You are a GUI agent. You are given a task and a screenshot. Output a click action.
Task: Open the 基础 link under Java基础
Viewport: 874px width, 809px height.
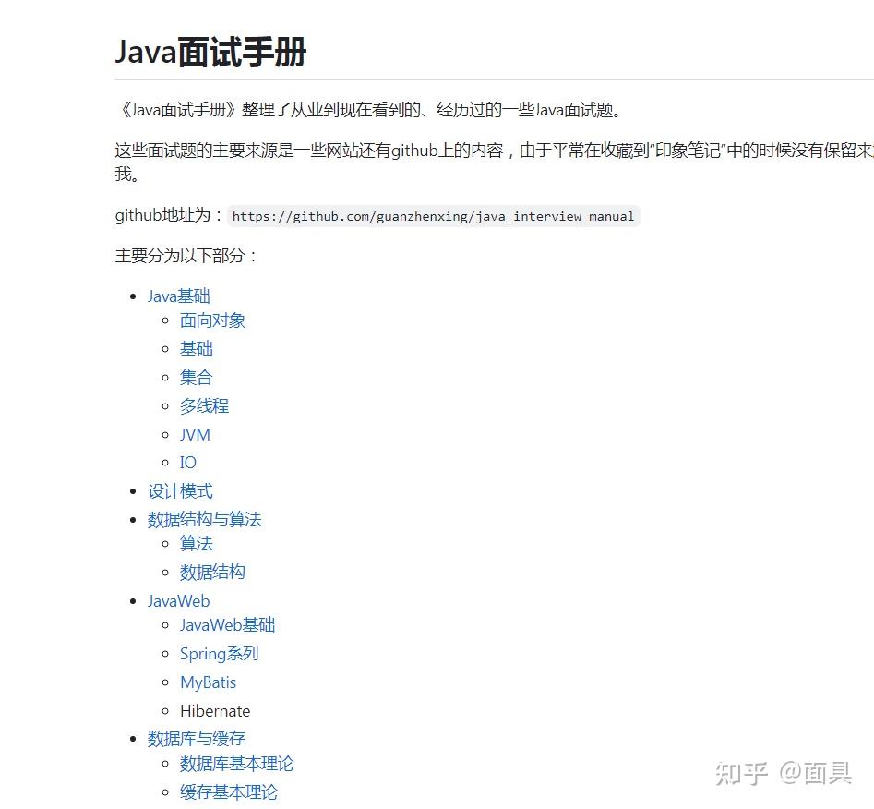[196, 348]
